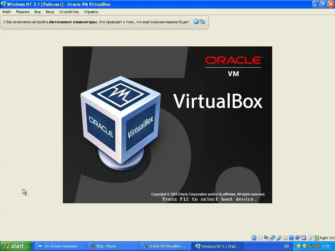Open the Устройства menu
Screen dimensions: 335x251
69,12
